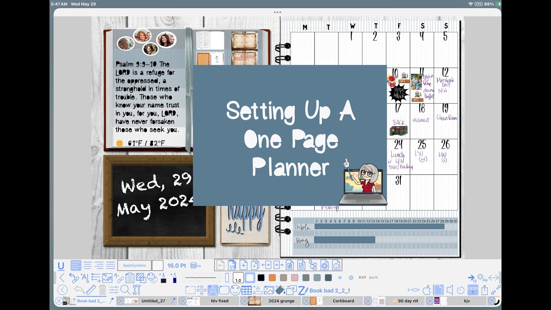Open page settings gear icon

tap(325, 265)
